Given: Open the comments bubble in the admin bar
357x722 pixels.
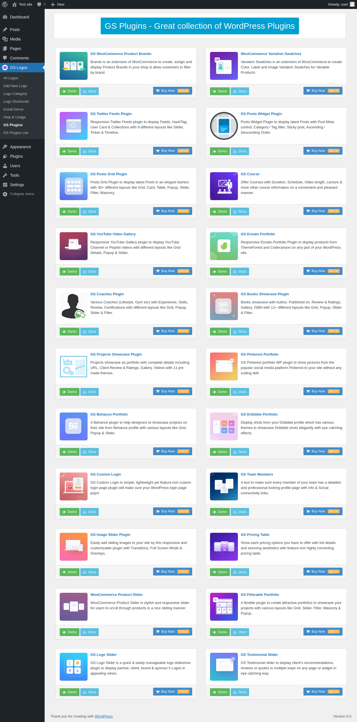Looking at the screenshot, I should click(x=42, y=4).
